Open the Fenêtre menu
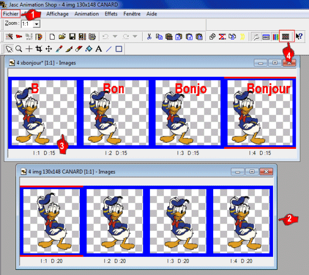Screen dimensions: 309x275 coord(132,14)
